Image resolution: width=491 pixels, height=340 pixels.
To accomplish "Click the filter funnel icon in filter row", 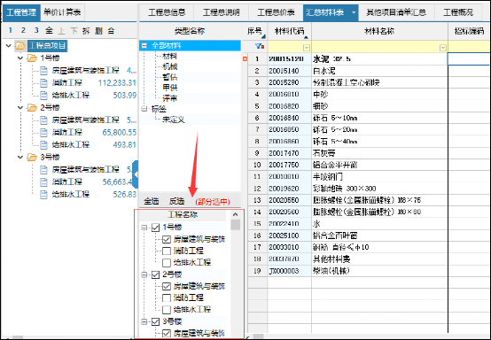I will coord(260,46).
